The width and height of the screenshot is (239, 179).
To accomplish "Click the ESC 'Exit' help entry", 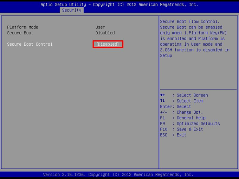I will [181, 135].
